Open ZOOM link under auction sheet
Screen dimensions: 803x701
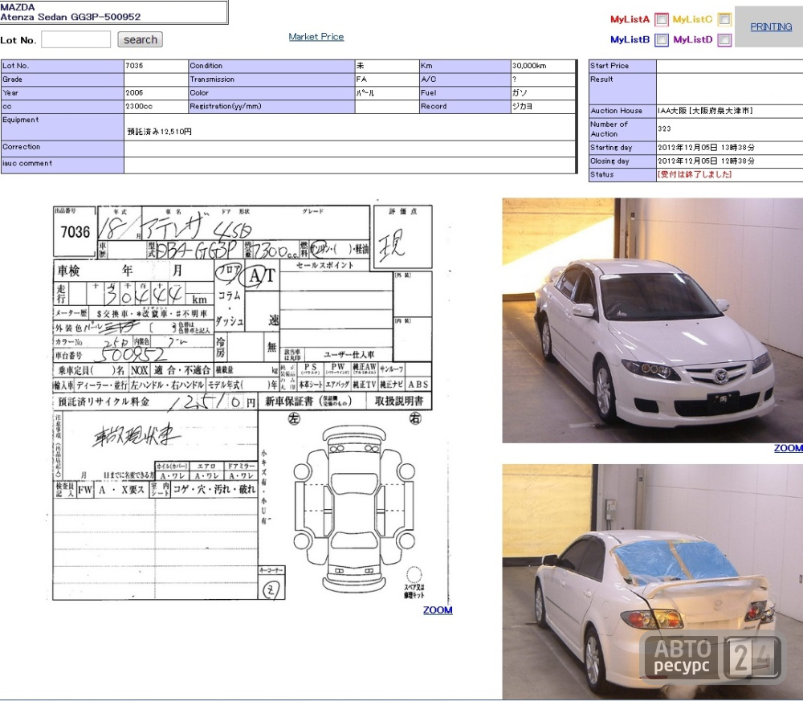pos(438,609)
